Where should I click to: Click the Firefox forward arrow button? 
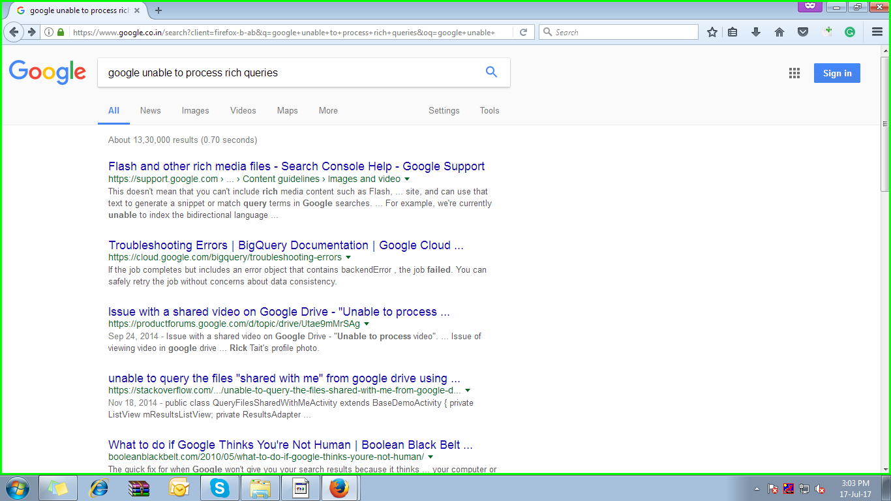click(31, 32)
